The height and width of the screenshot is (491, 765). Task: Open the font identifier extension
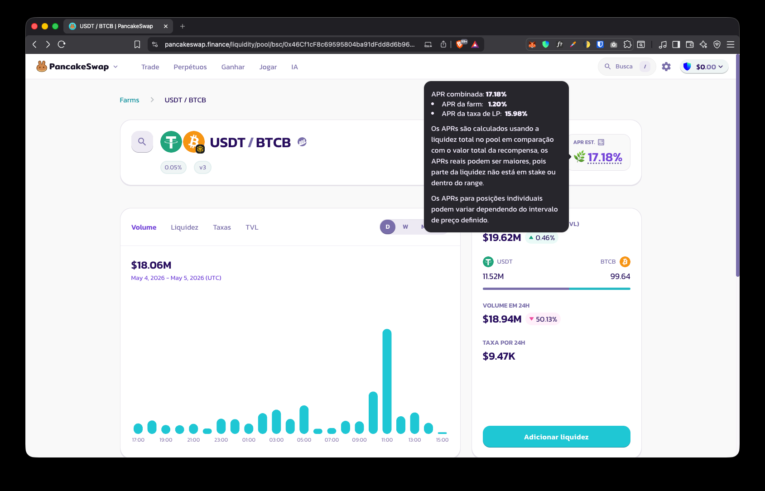click(x=559, y=44)
